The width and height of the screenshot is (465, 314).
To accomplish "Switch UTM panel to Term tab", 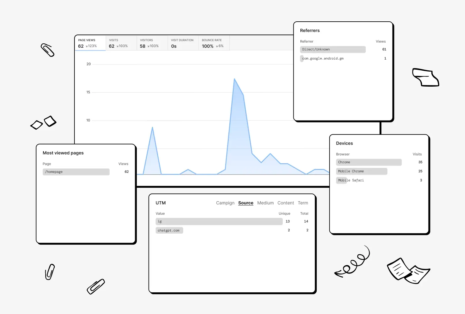I will pos(303,203).
